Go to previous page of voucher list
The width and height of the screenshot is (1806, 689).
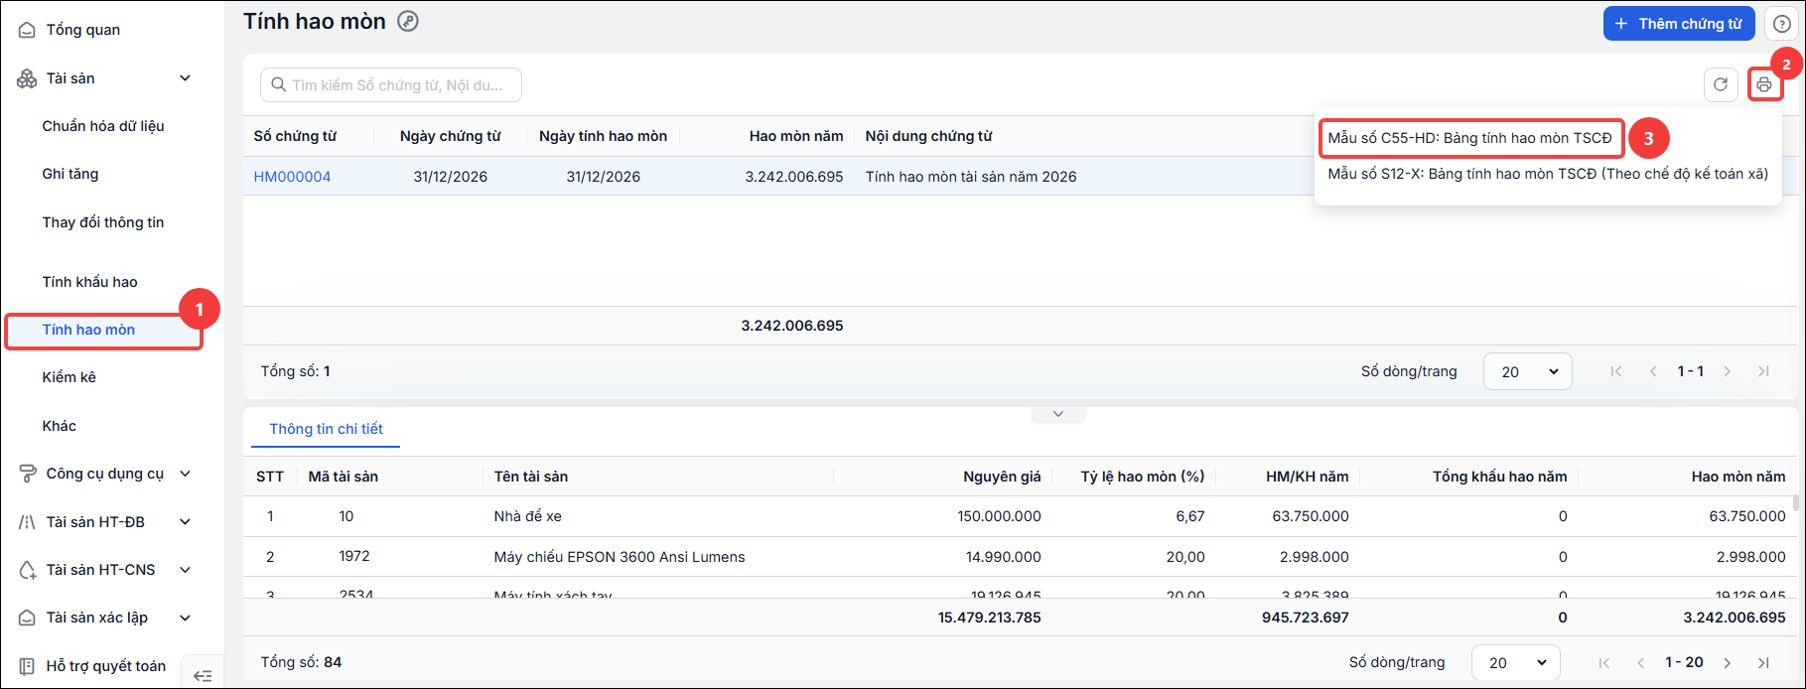[x=1653, y=371]
